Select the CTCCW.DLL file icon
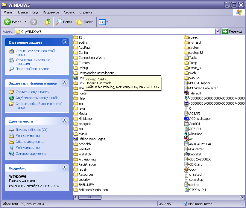Viewport: 246px width, 208px height. pos(186,190)
